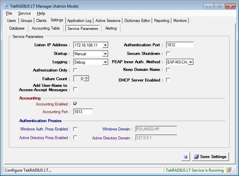This screenshot has height=176, width=239.
Task: Enable Windows Auth. Proxy checkbox
Action: coord(75,129)
